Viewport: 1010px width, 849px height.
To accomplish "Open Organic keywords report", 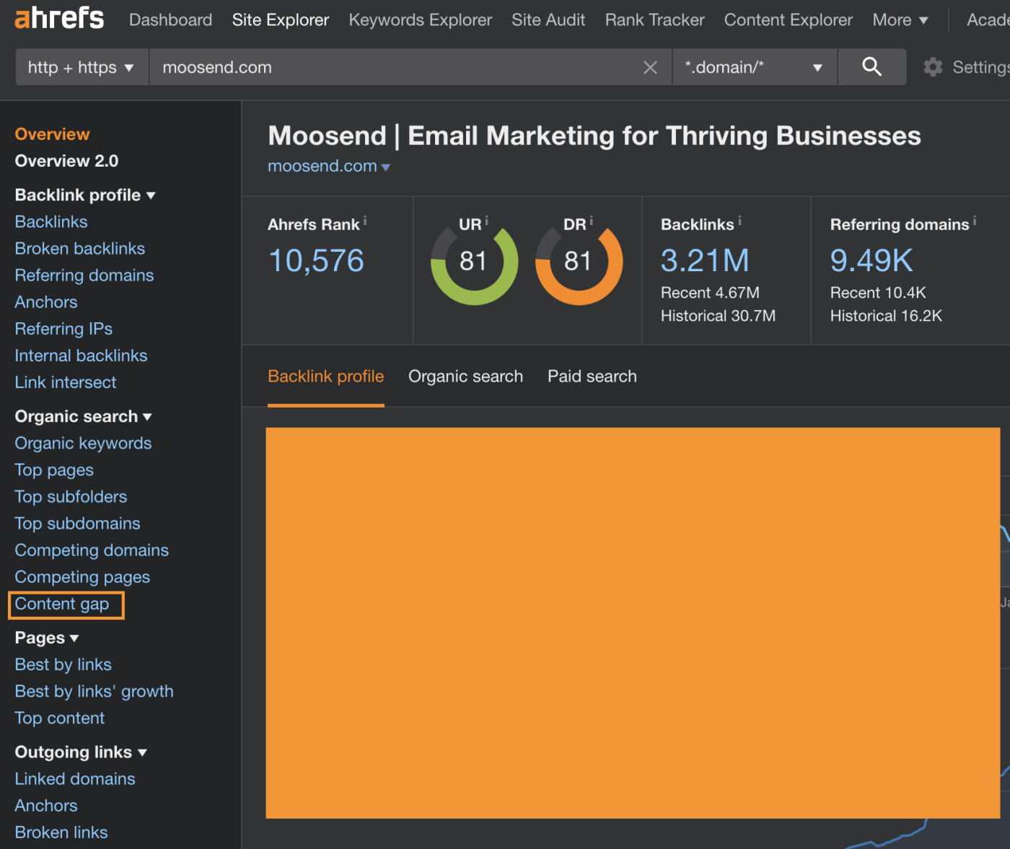I will pos(83,443).
